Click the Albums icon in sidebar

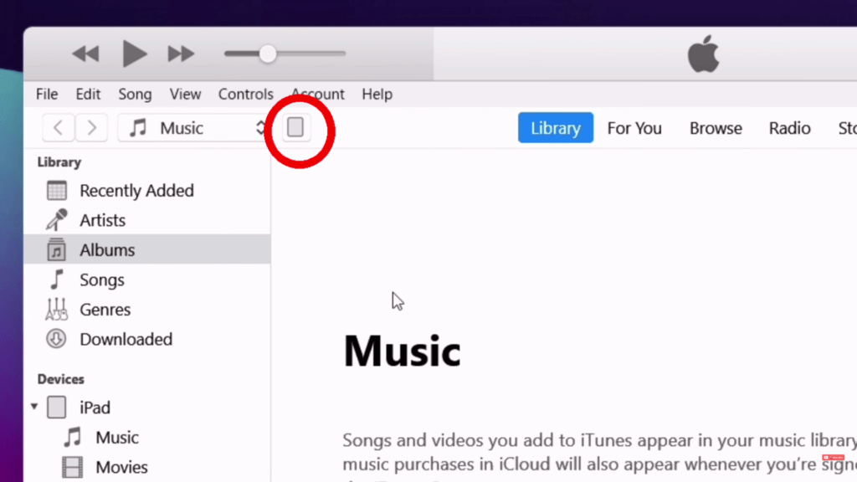point(56,249)
